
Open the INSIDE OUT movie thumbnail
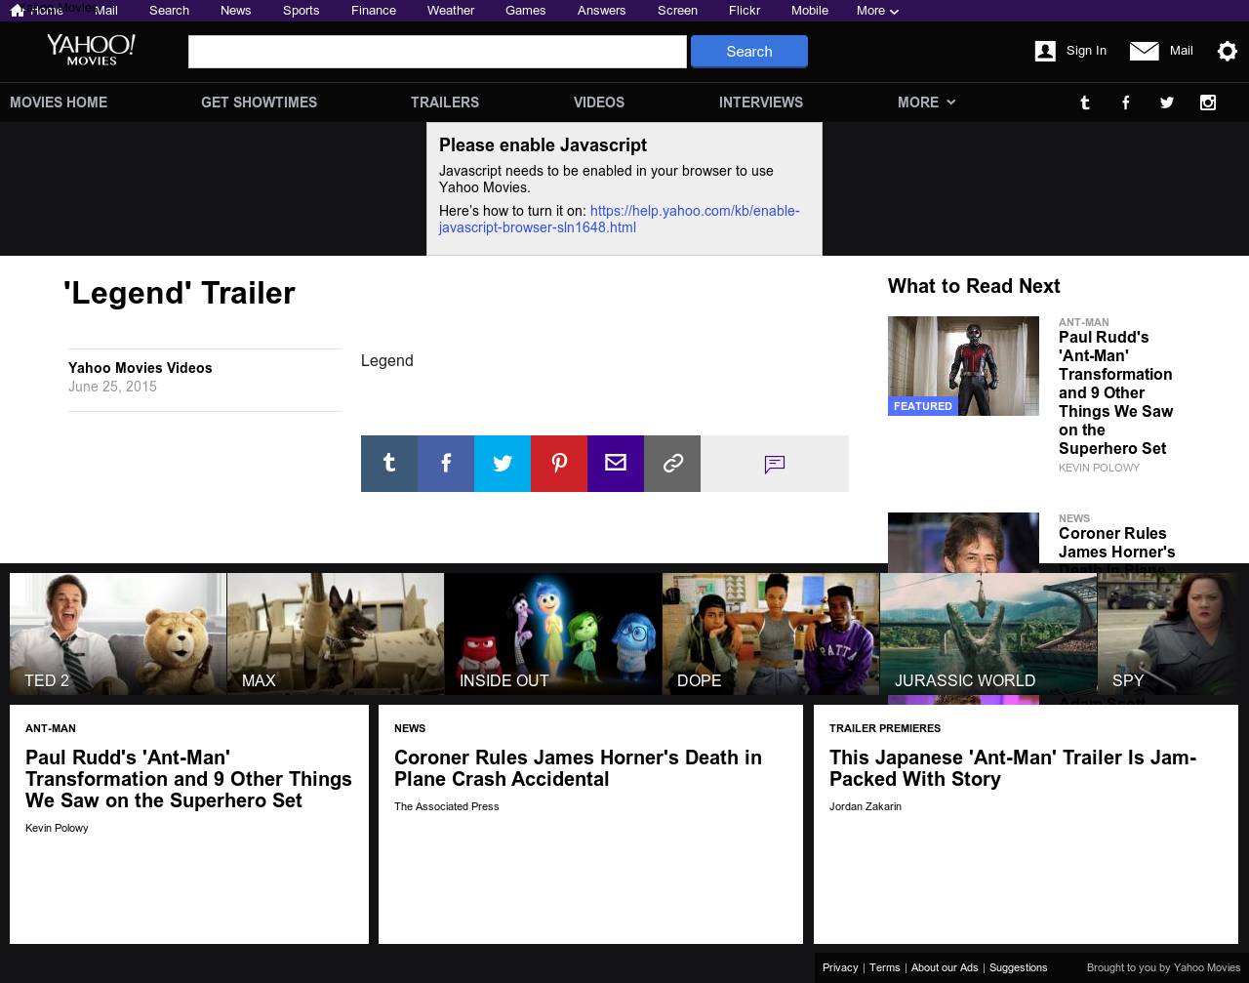[x=553, y=634]
